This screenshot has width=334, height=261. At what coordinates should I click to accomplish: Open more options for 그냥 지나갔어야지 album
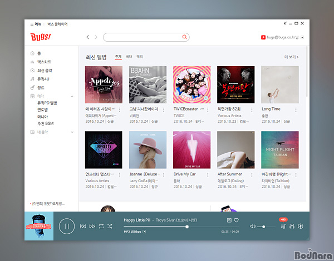click(164, 109)
